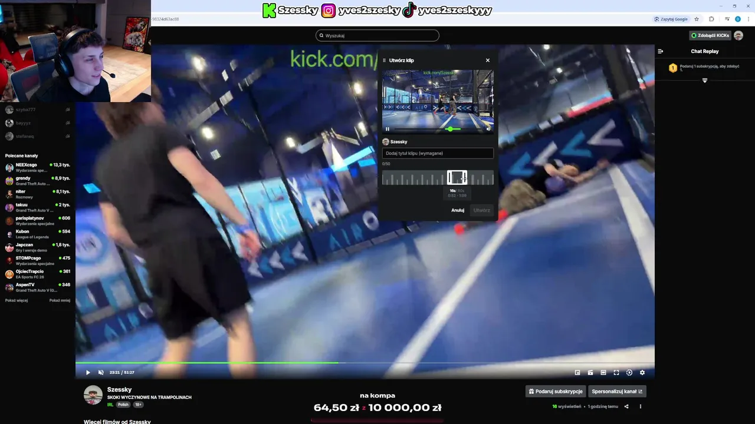The width and height of the screenshot is (755, 424).
Task: Open picture-in-picture mode in main player
Action: (577, 372)
